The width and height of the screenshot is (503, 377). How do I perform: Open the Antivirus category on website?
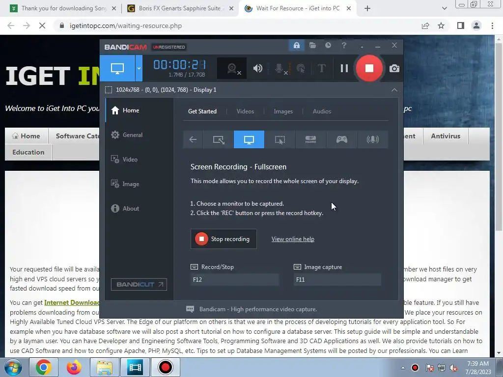tap(446, 136)
